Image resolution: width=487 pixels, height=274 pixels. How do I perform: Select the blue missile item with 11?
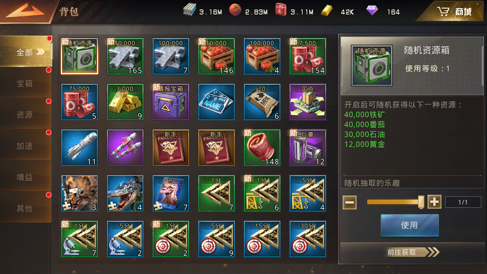tap(80, 148)
